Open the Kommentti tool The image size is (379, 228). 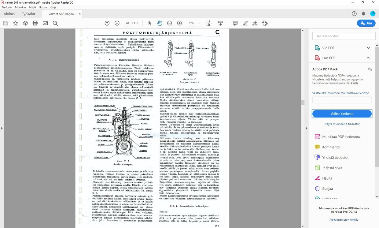[x=331, y=147]
